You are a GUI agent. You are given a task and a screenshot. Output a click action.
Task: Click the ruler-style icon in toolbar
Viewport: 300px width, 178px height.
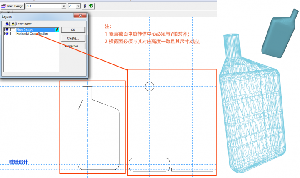click(x=85, y=6)
